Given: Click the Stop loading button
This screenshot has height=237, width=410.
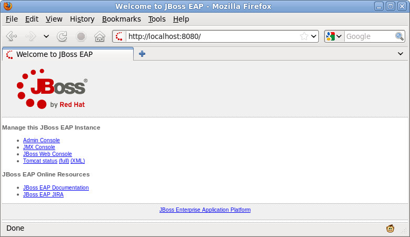Looking at the screenshot, I should (81, 36).
